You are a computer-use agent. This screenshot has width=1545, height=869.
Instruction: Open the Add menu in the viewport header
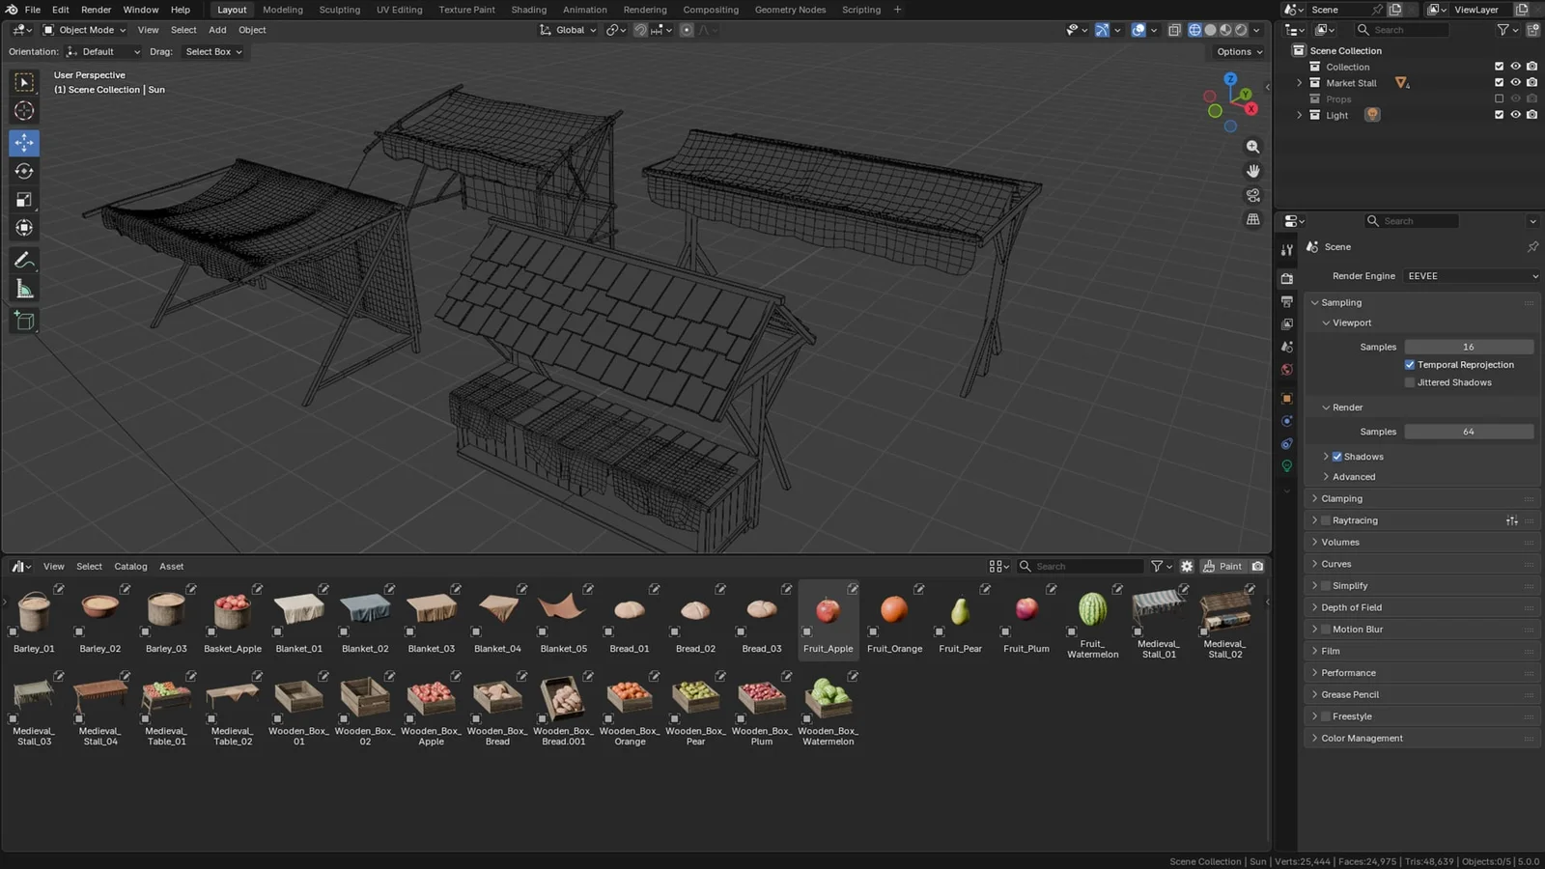click(217, 30)
